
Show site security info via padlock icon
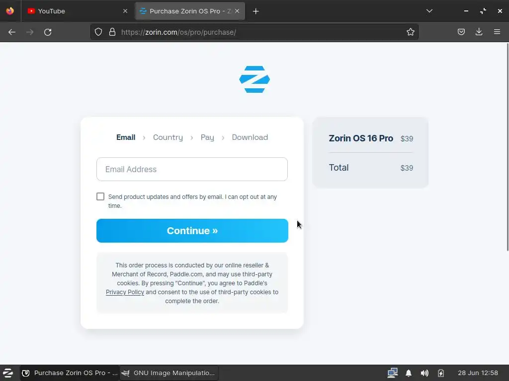pos(112,32)
